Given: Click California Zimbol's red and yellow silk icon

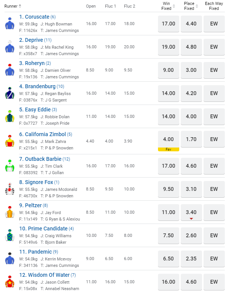Looking at the screenshot, I should click(9, 141).
